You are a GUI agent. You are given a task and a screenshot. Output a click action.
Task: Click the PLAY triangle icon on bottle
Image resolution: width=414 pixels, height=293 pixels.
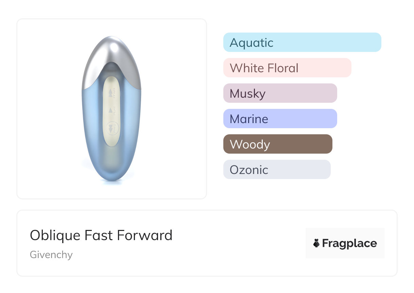pos(110,110)
